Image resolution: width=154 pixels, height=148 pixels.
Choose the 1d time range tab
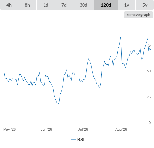pyautogui.click(x=46, y=5)
